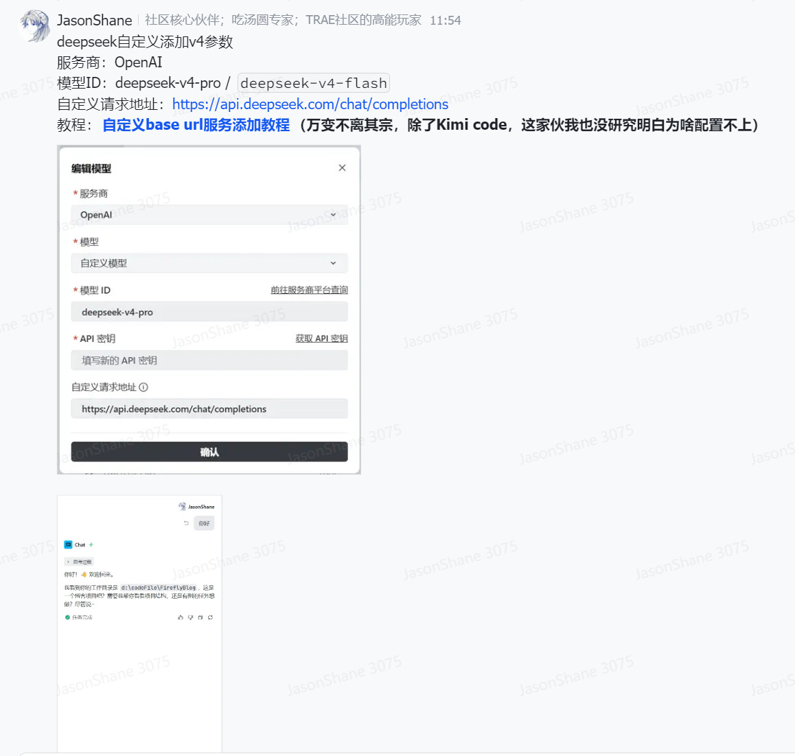Click the 确认 button
Image resolution: width=795 pixels, height=756 pixels.
pyautogui.click(x=209, y=452)
